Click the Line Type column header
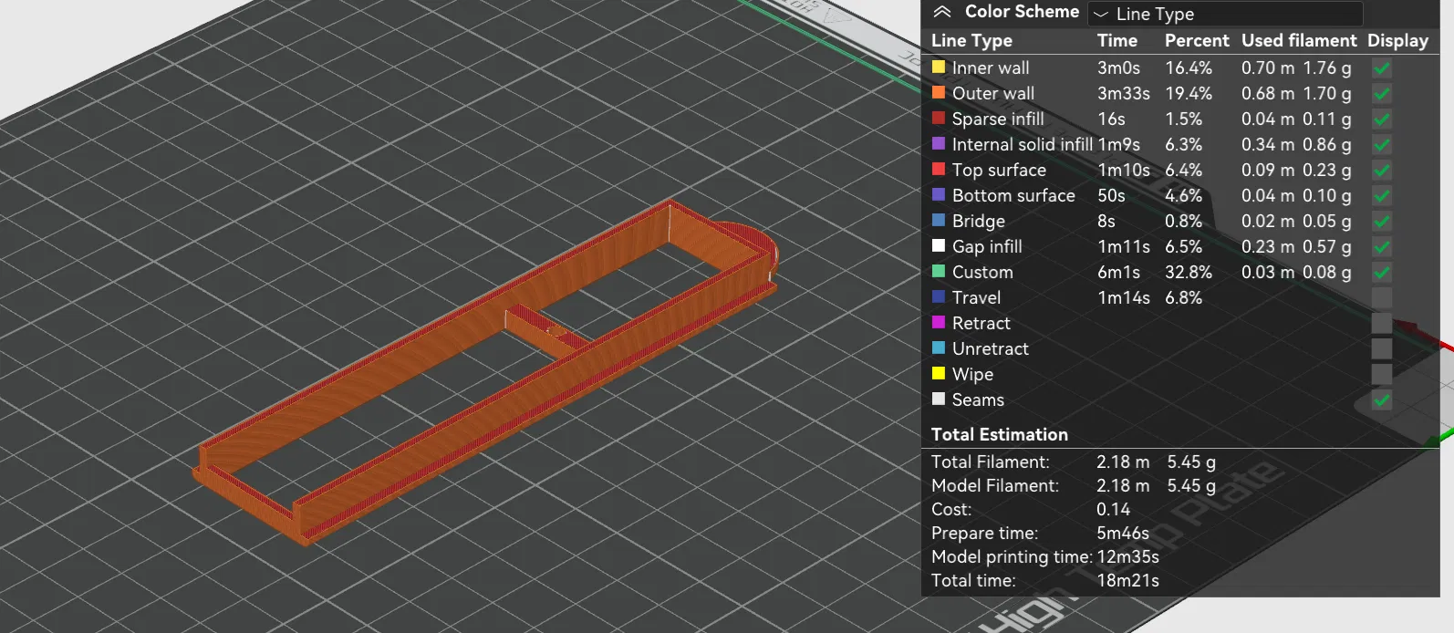Screen dimensions: 1454x633 click(x=971, y=41)
